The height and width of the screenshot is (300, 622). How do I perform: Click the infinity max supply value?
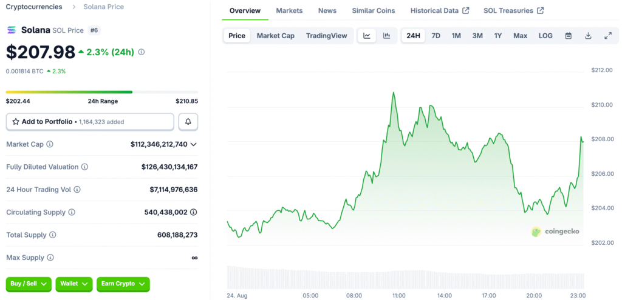[x=194, y=258]
